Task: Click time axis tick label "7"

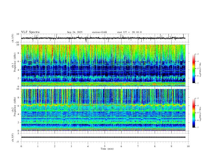Action: click(x=138, y=146)
